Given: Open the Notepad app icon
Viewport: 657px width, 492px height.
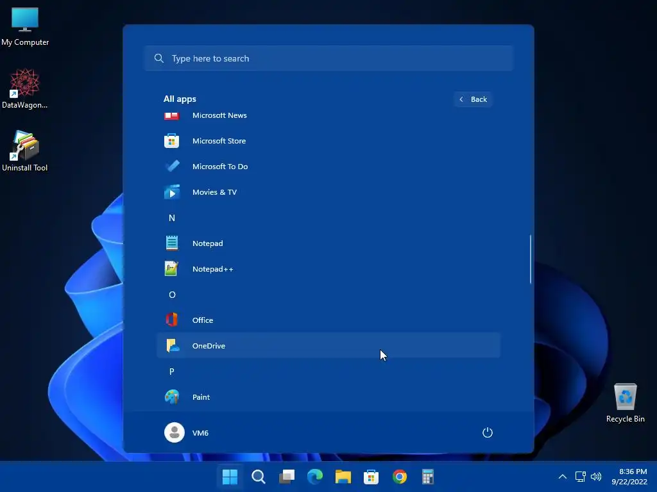Looking at the screenshot, I should pyautogui.click(x=172, y=243).
